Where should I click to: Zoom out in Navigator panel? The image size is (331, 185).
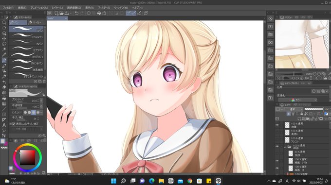point(315,74)
